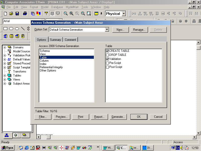This screenshot has height=151, width=201.
Task: Click the Generate... button
Action: [118, 117]
